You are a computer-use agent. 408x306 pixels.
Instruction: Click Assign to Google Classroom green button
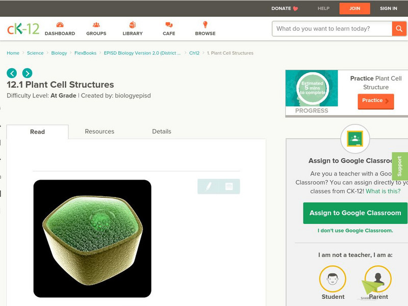[355, 213]
